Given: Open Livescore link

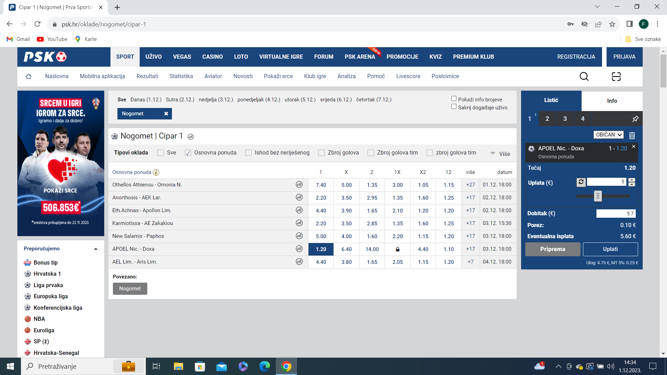Looking at the screenshot, I should [x=408, y=76].
